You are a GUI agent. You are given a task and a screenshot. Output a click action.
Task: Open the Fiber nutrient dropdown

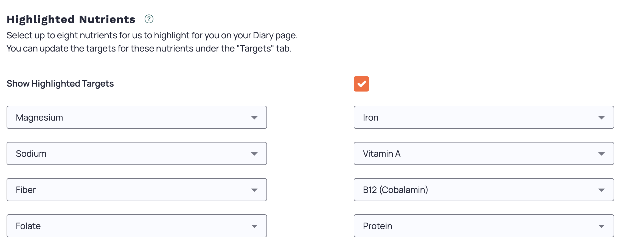137,190
